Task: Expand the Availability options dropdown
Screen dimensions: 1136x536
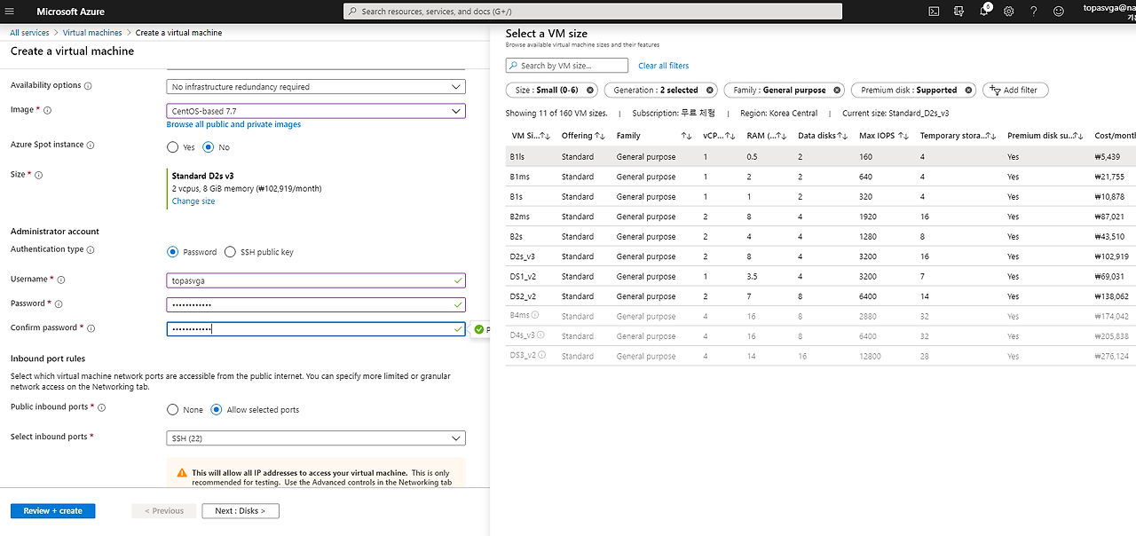Action: 316,87
